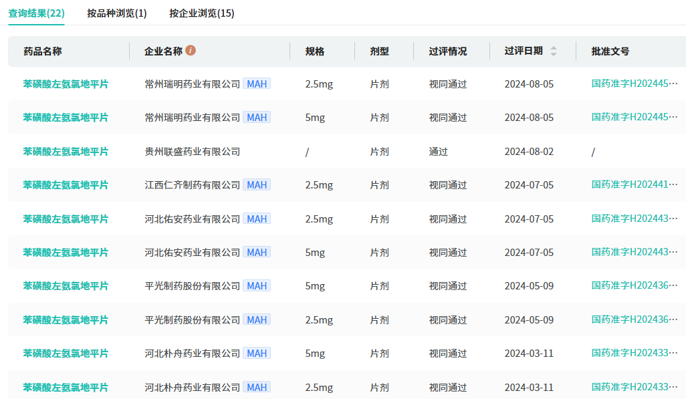Viewport: 686px width, 399px height.
Task: Open approval number link for 河北朴舟 2.5mg
Action: tap(635, 387)
